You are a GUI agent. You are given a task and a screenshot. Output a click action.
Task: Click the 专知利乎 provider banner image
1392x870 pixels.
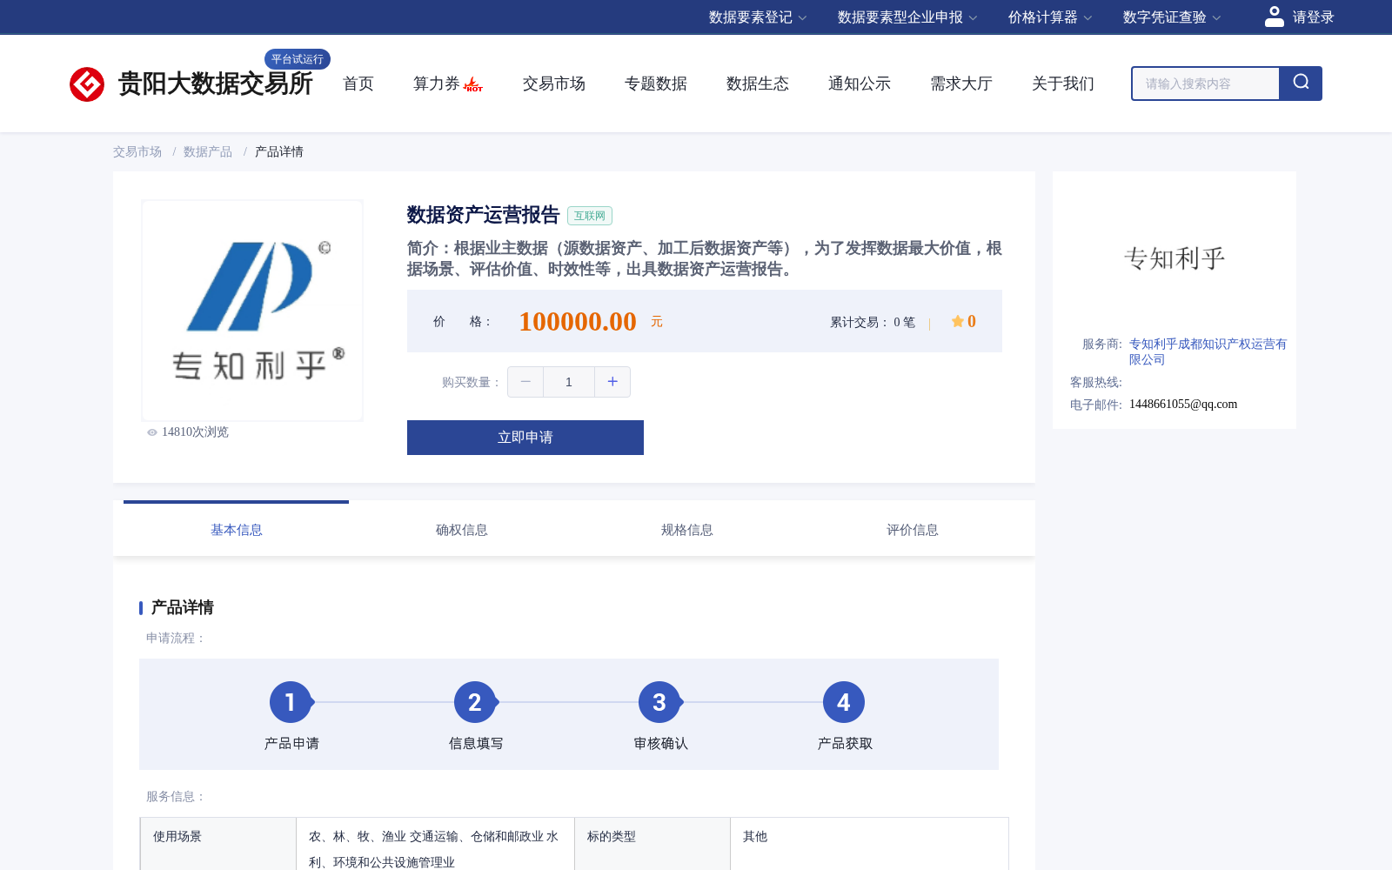[1174, 258]
